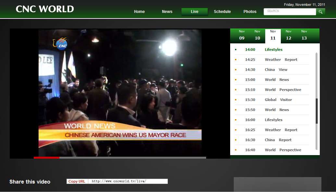Select the 16:40 World Perspective entry
Image resolution: width=336 pixels, height=192 pixels.
[x=272, y=150]
